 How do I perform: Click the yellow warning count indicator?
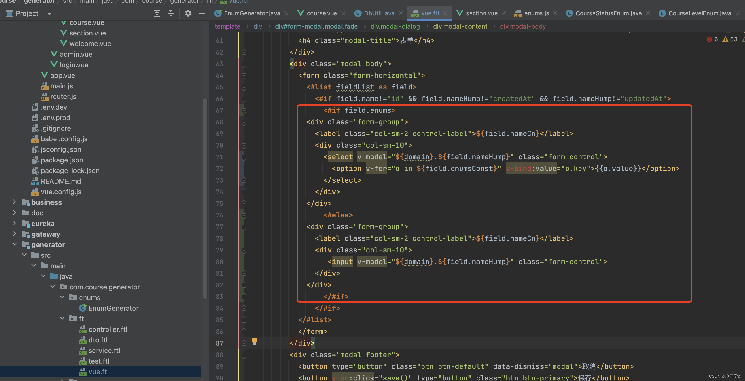(x=730, y=39)
